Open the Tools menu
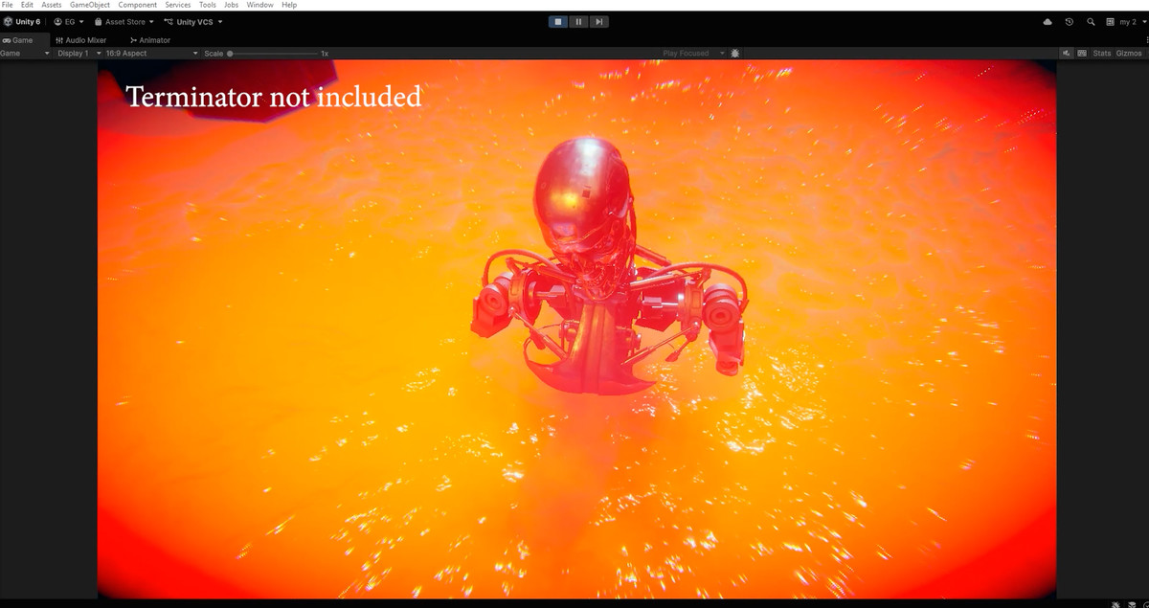Screen dimensions: 1149x608 tap(208, 5)
